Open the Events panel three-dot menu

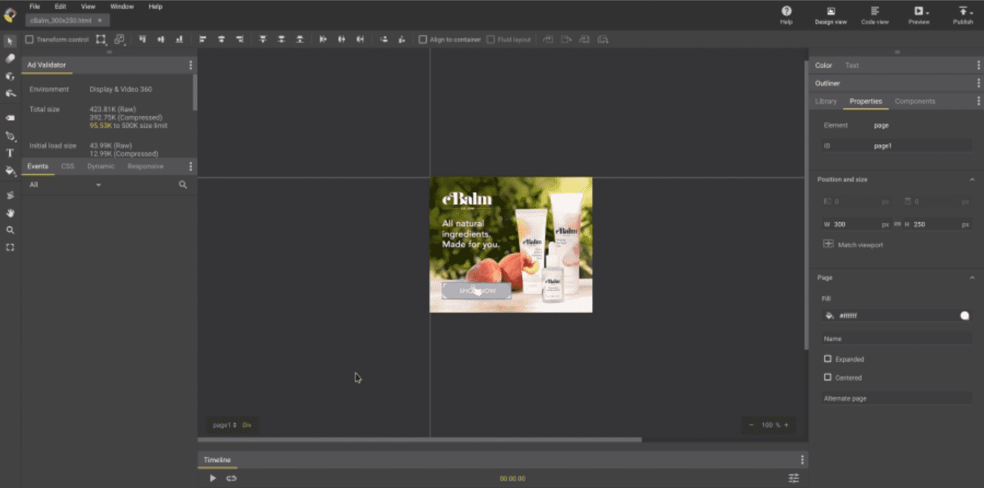pos(190,166)
